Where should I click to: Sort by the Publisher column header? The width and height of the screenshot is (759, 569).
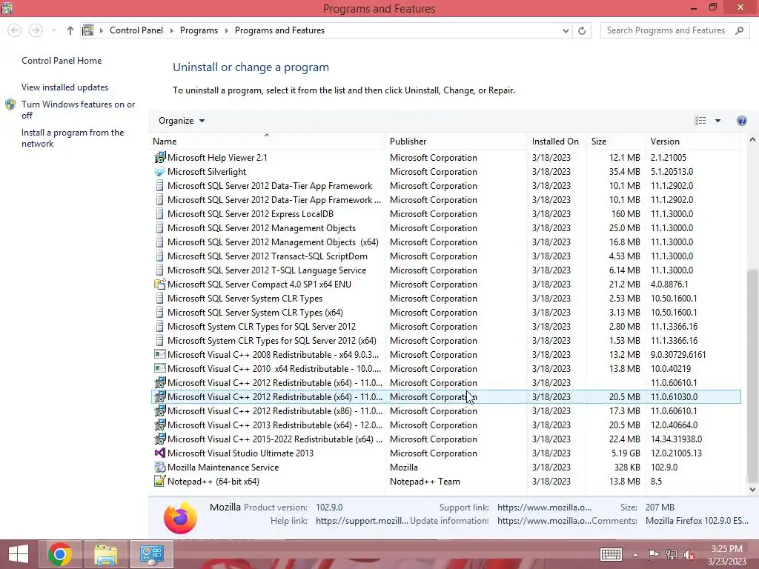(456, 142)
